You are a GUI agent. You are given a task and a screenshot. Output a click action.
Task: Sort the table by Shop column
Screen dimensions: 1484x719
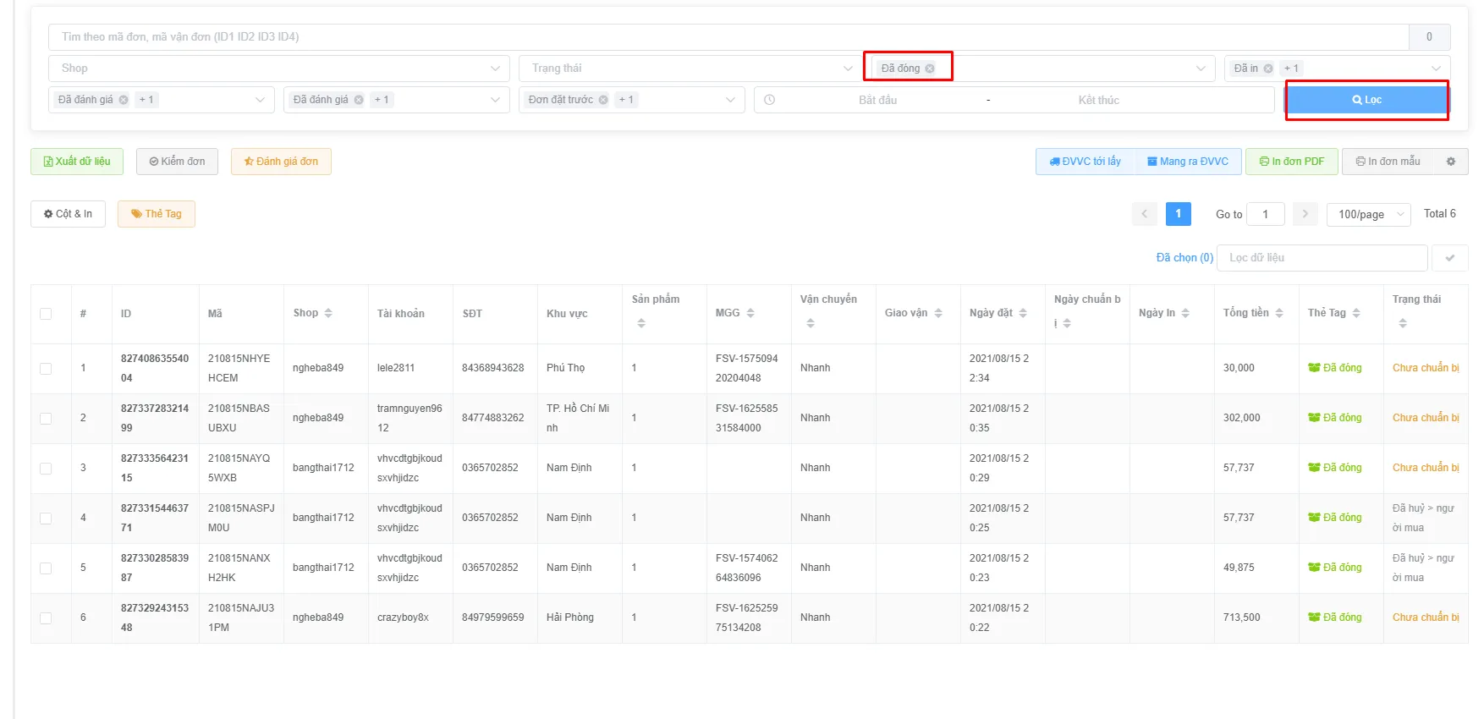pyautogui.click(x=328, y=313)
